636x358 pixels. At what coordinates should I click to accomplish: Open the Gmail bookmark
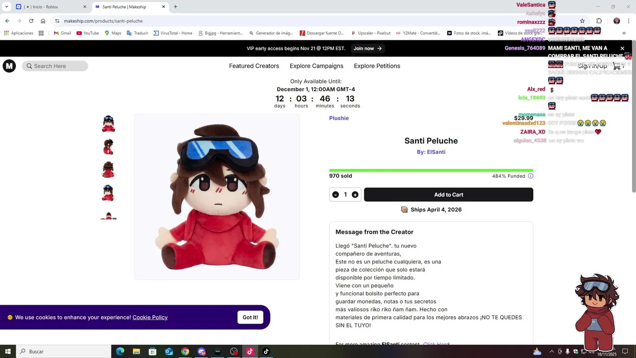click(x=62, y=33)
